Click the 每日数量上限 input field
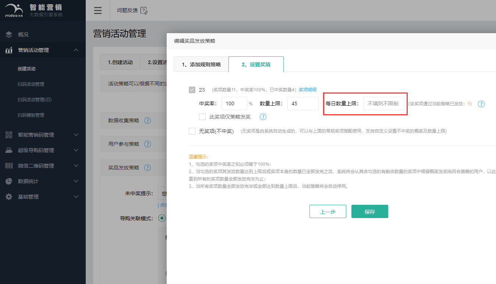This screenshot has height=284, width=496. [x=384, y=104]
